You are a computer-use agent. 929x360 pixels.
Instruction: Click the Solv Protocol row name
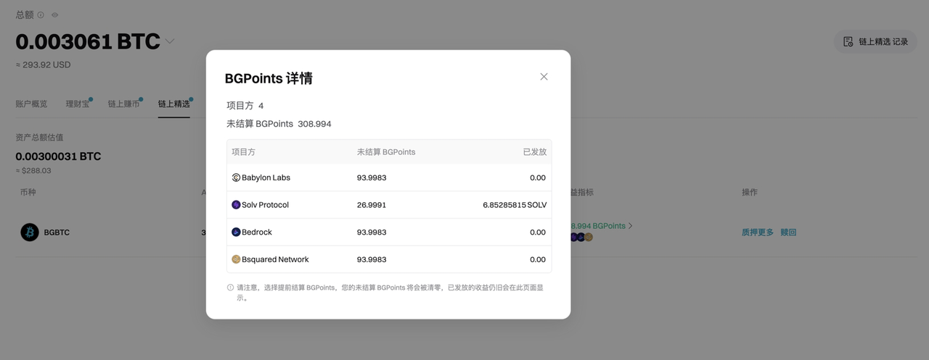click(265, 205)
